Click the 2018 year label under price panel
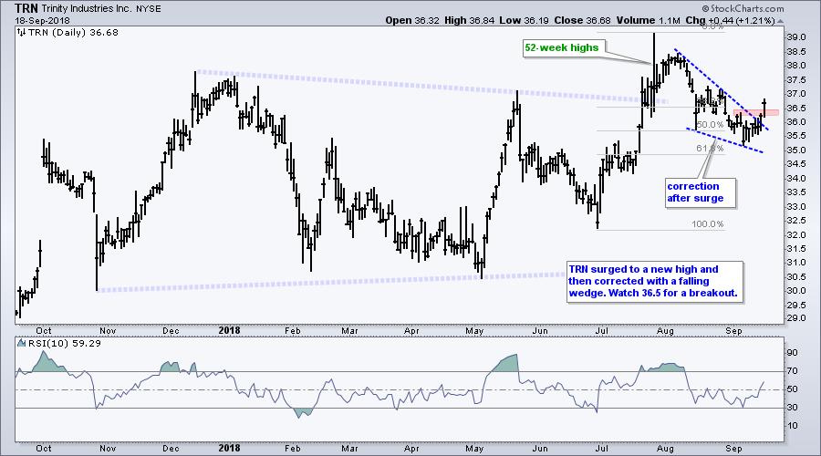 click(229, 330)
